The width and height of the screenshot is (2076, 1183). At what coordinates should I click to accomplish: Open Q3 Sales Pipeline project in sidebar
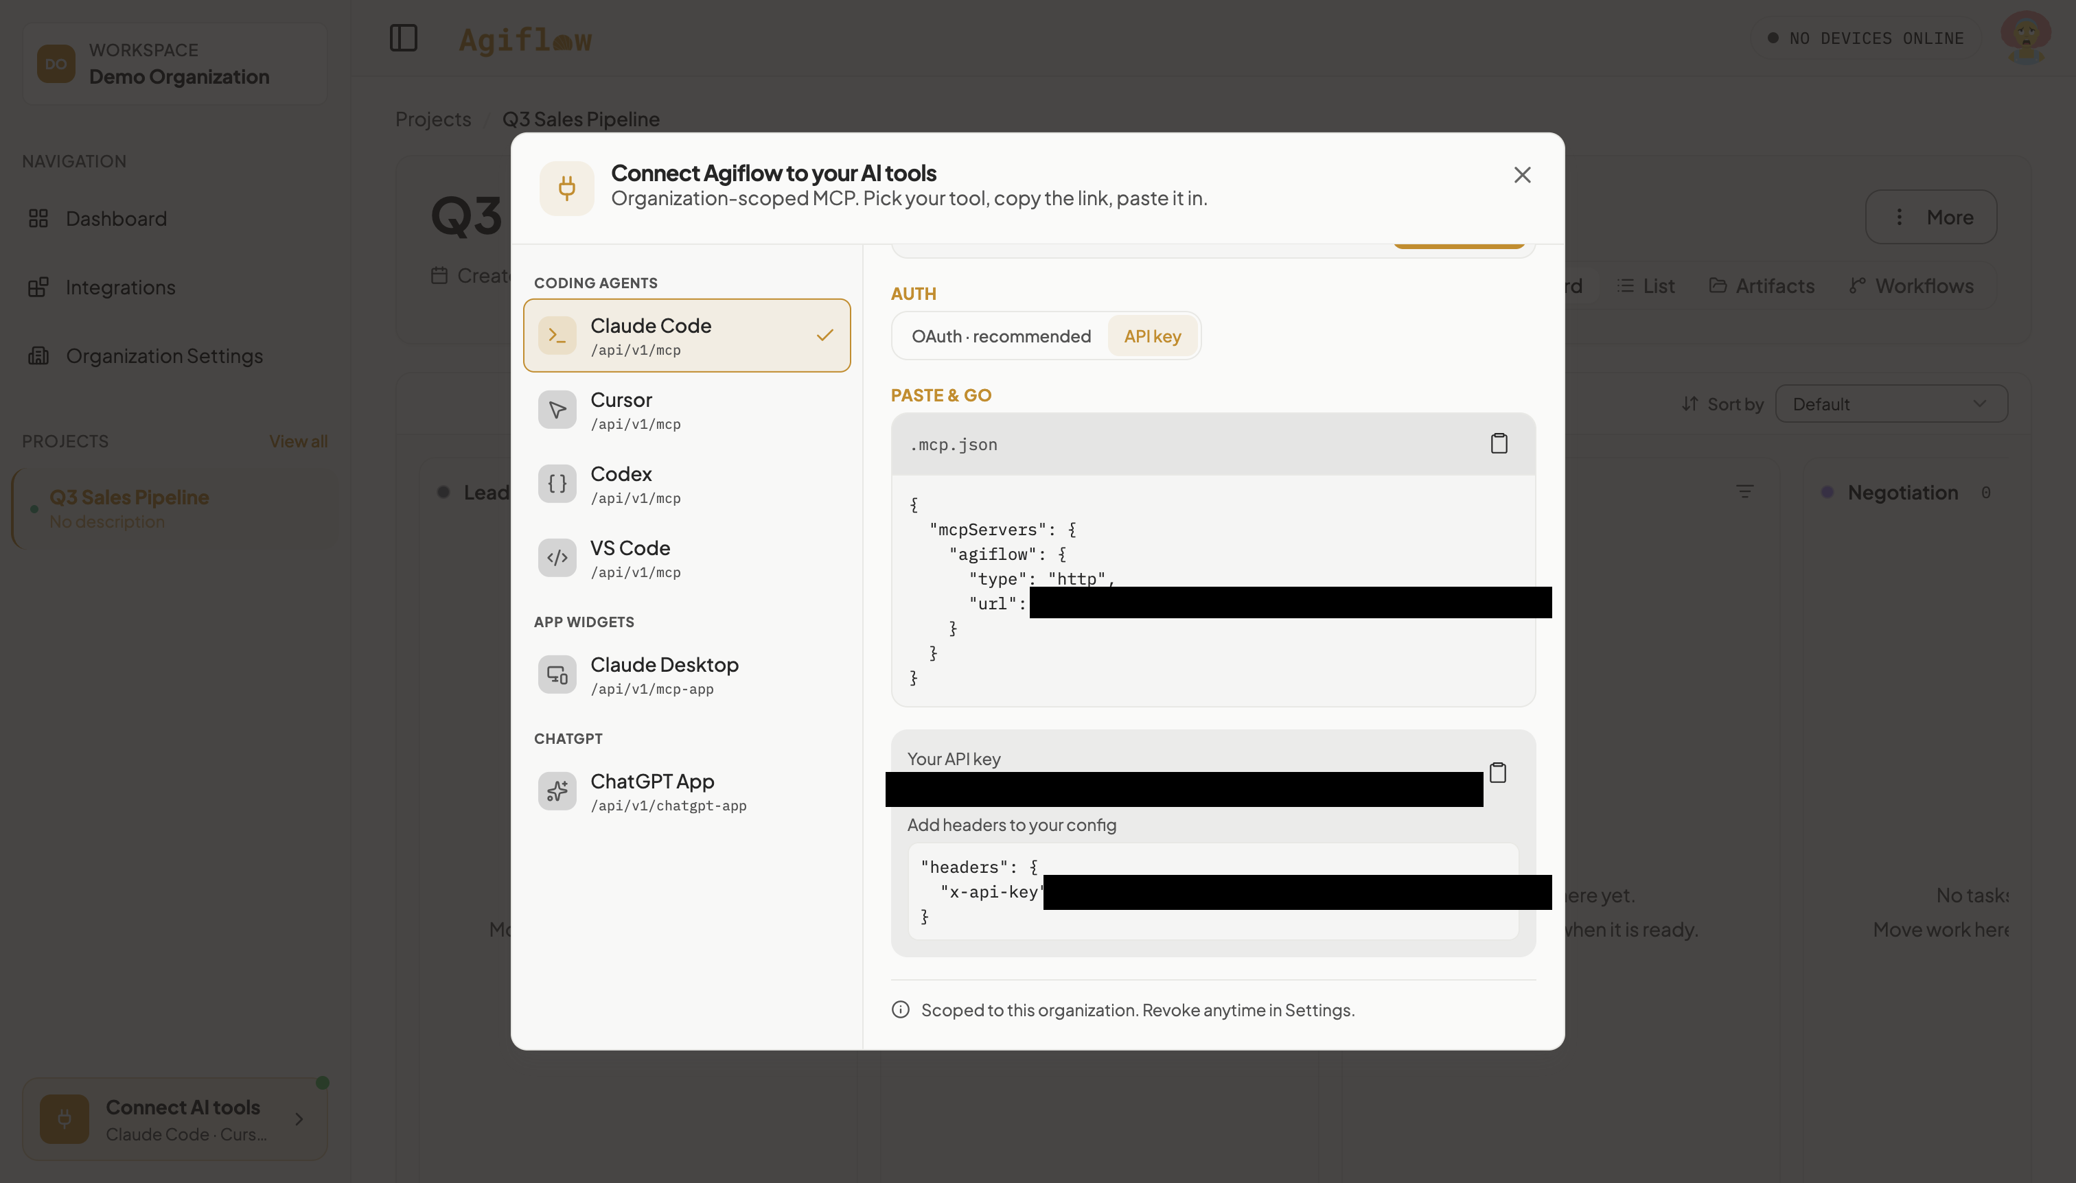click(x=175, y=508)
